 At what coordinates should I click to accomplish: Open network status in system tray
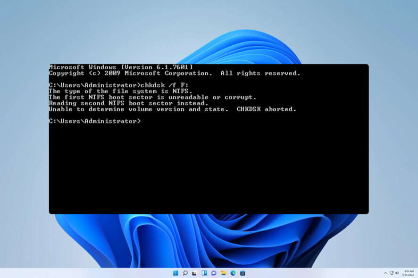coord(391,273)
